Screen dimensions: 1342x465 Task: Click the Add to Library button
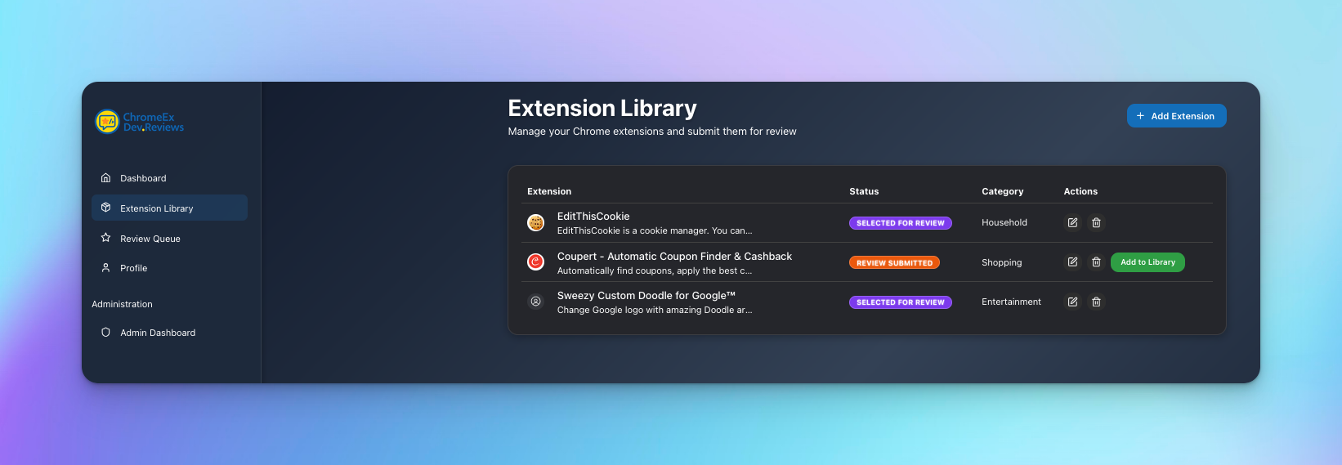point(1147,262)
